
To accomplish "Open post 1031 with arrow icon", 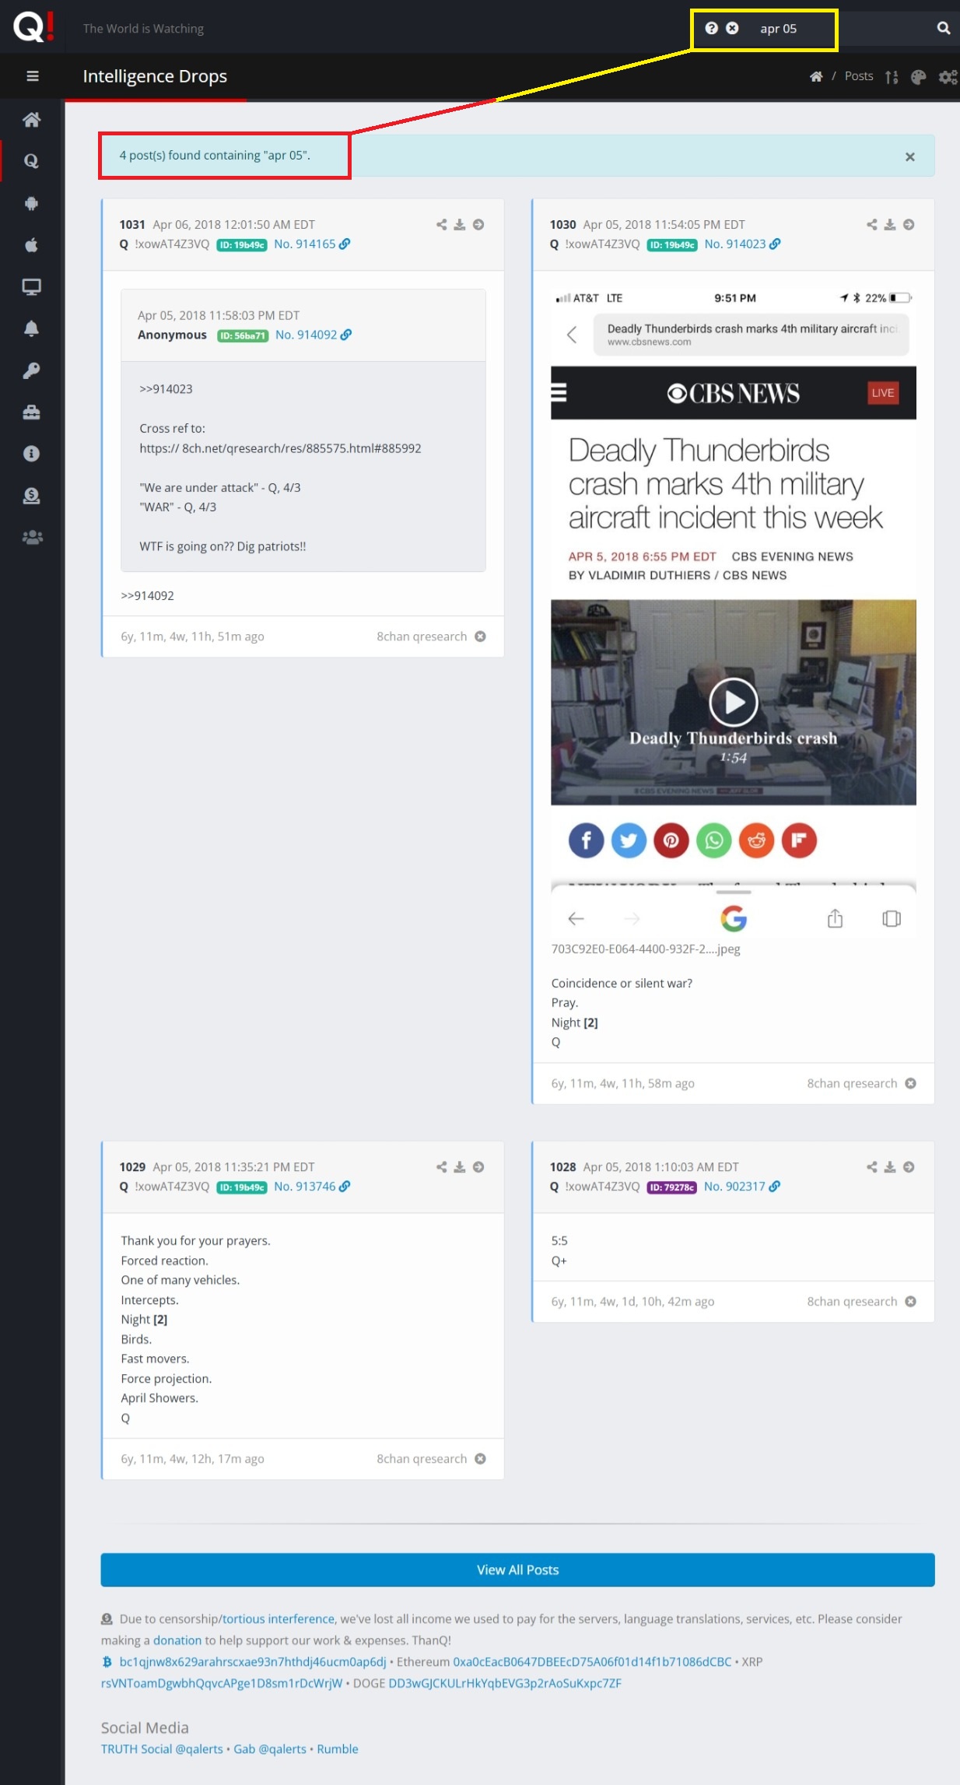I will click(478, 225).
